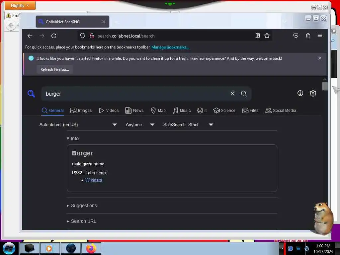The image size is (340, 255).
Task: Switch to the Images category tab
Action: click(x=81, y=110)
